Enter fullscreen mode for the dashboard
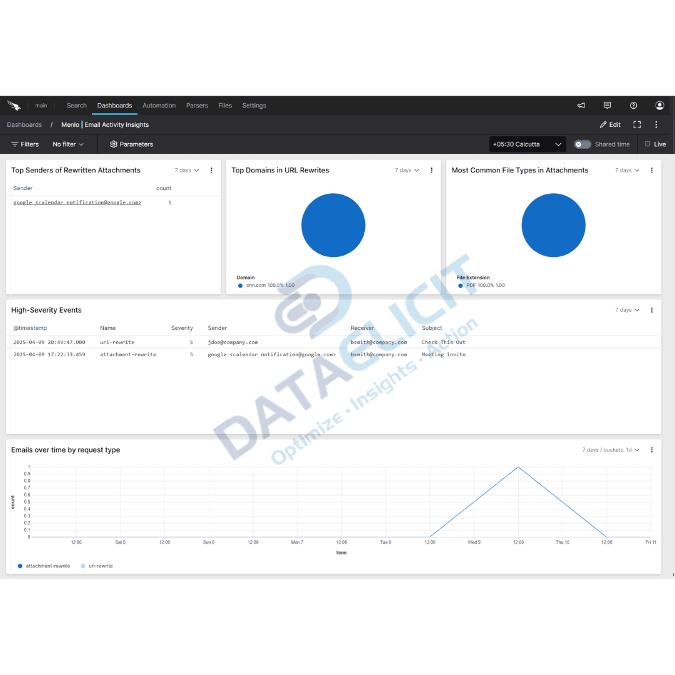The height and width of the screenshot is (675, 675). pos(637,124)
